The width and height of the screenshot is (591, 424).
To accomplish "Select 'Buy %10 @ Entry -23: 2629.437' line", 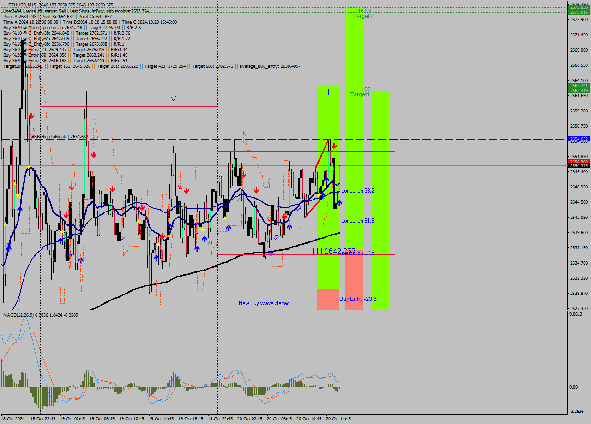I will coord(65,49).
